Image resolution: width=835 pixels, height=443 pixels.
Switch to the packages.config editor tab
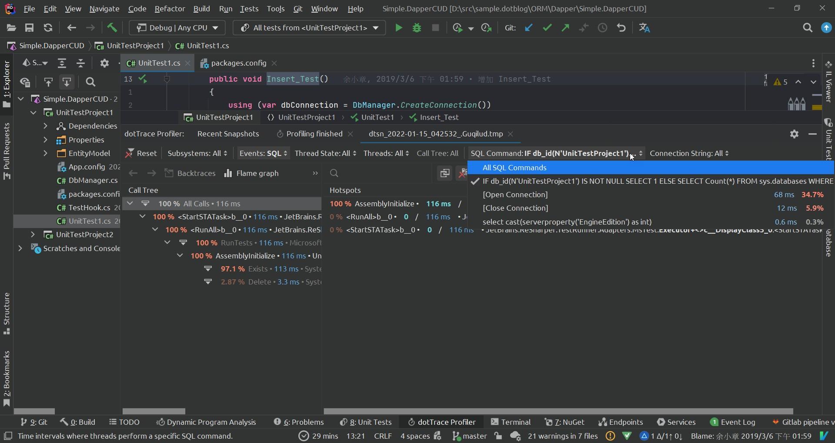coord(238,63)
